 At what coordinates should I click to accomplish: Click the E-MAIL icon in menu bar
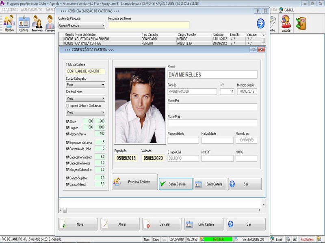click(281, 10)
